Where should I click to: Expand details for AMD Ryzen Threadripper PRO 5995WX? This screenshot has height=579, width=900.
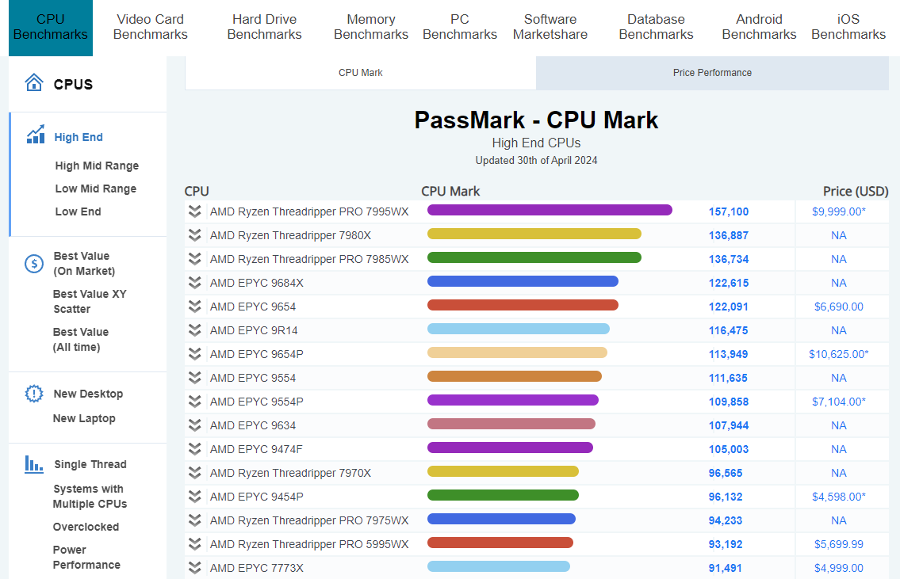coord(194,544)
